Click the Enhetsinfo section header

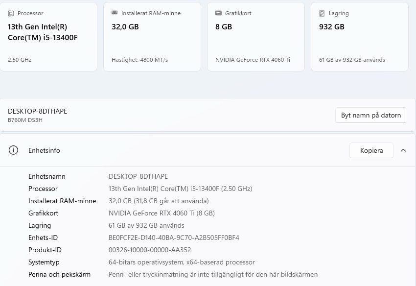[x=208, y=150]
